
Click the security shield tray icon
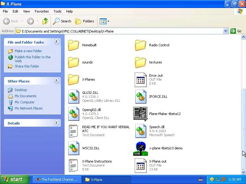tap(212, 179)
